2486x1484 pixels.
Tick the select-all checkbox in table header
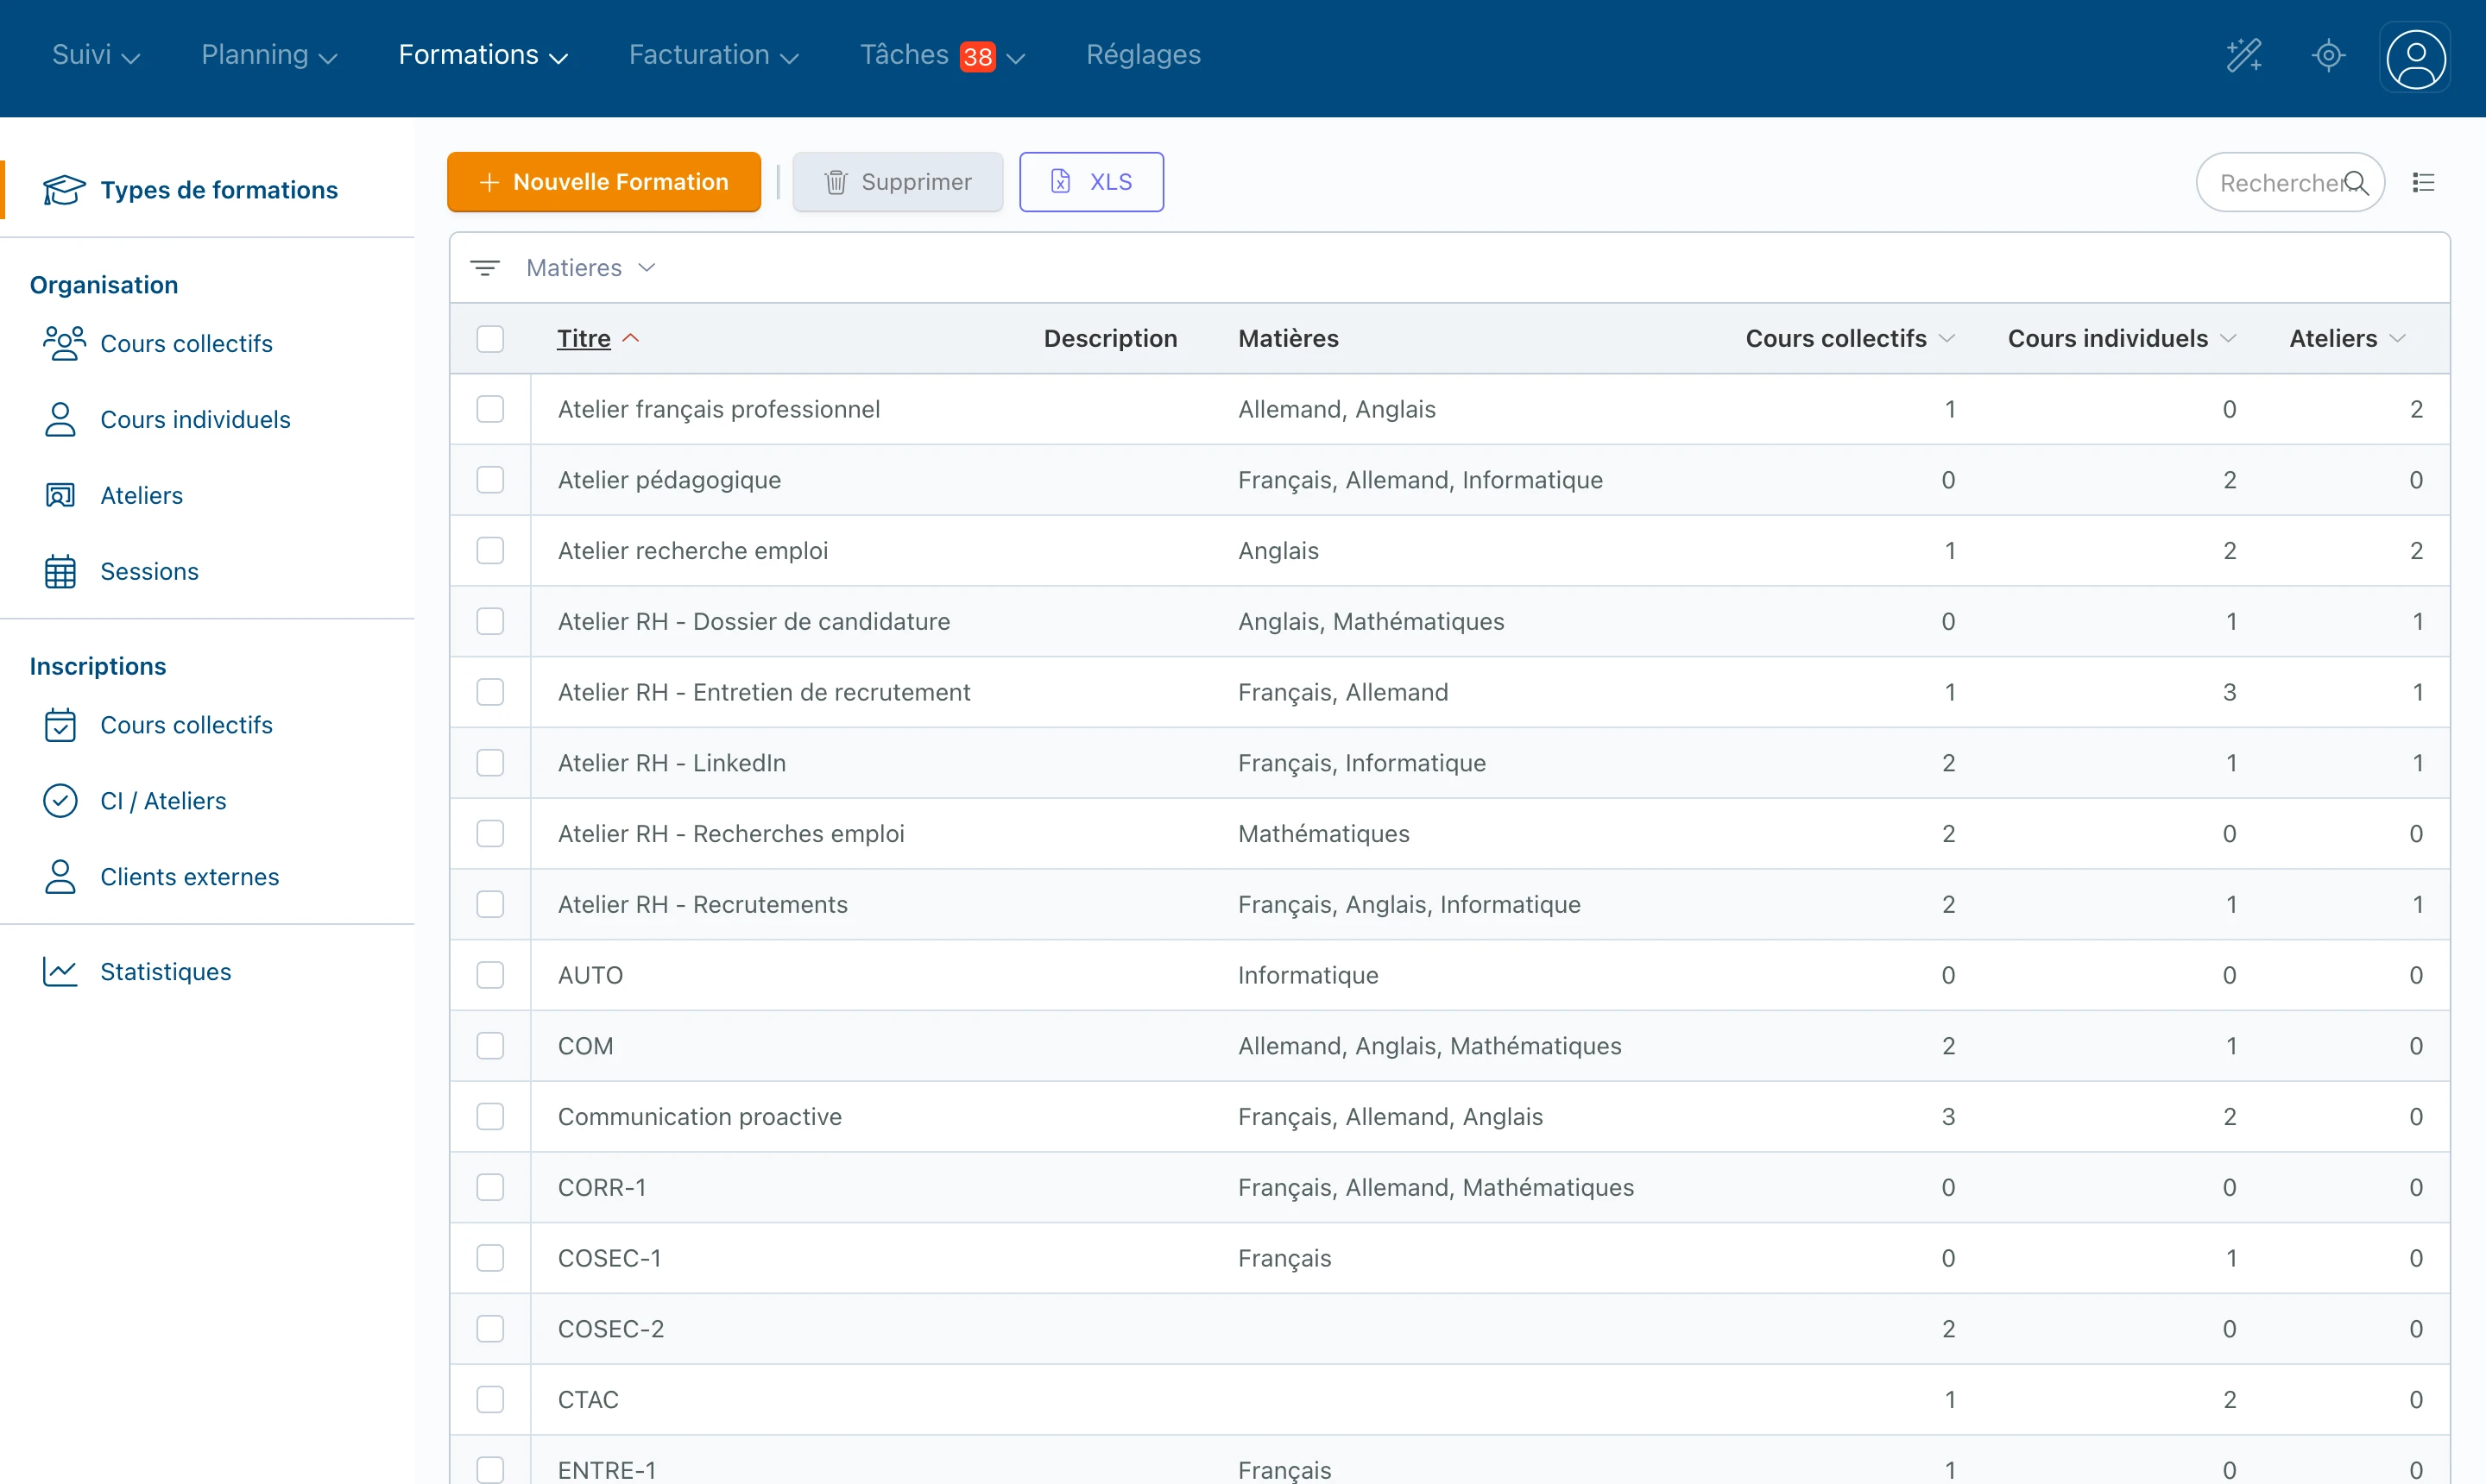click(490, 339)
